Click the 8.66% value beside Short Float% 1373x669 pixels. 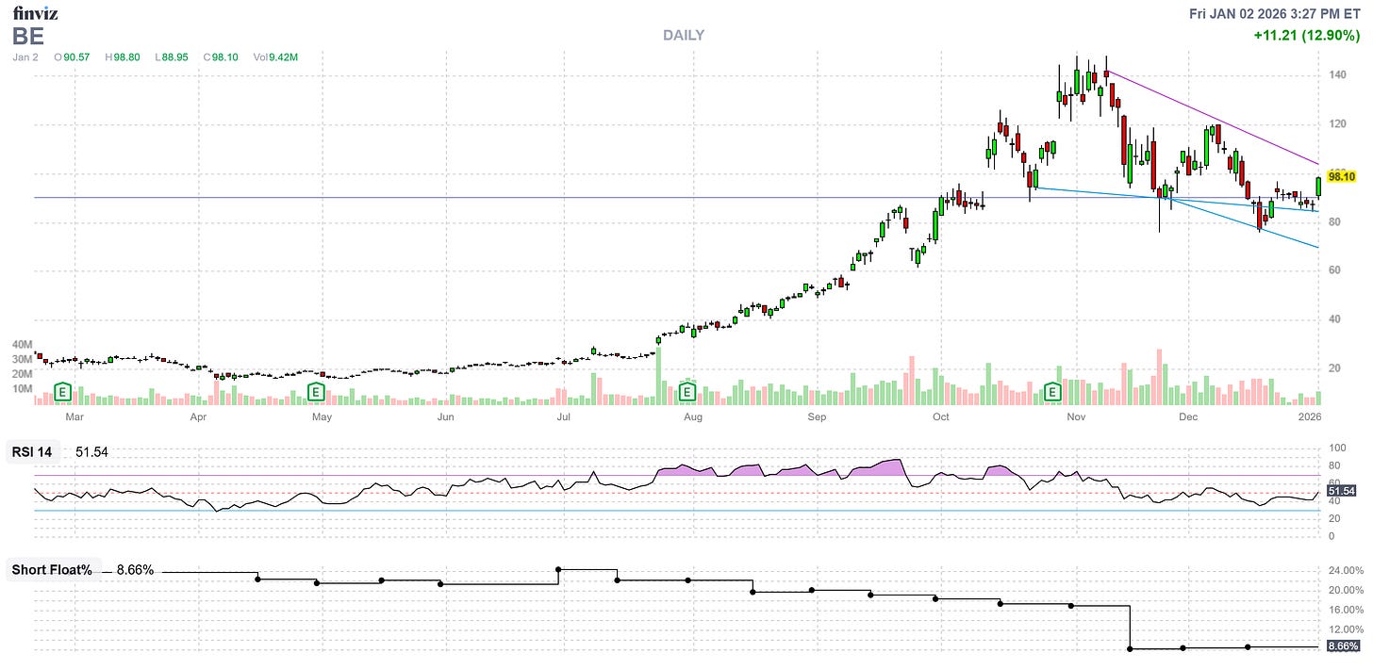[x=135, y=570]
